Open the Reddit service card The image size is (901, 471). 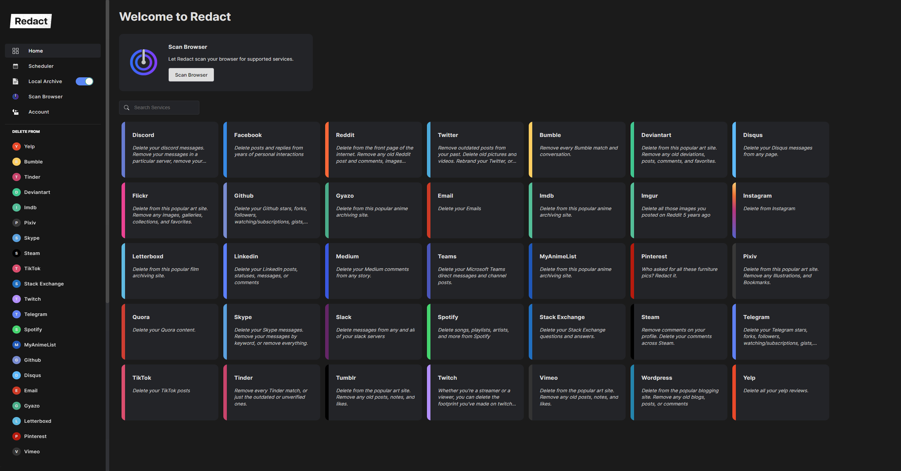pyautogui.click(x=374, y=149)
